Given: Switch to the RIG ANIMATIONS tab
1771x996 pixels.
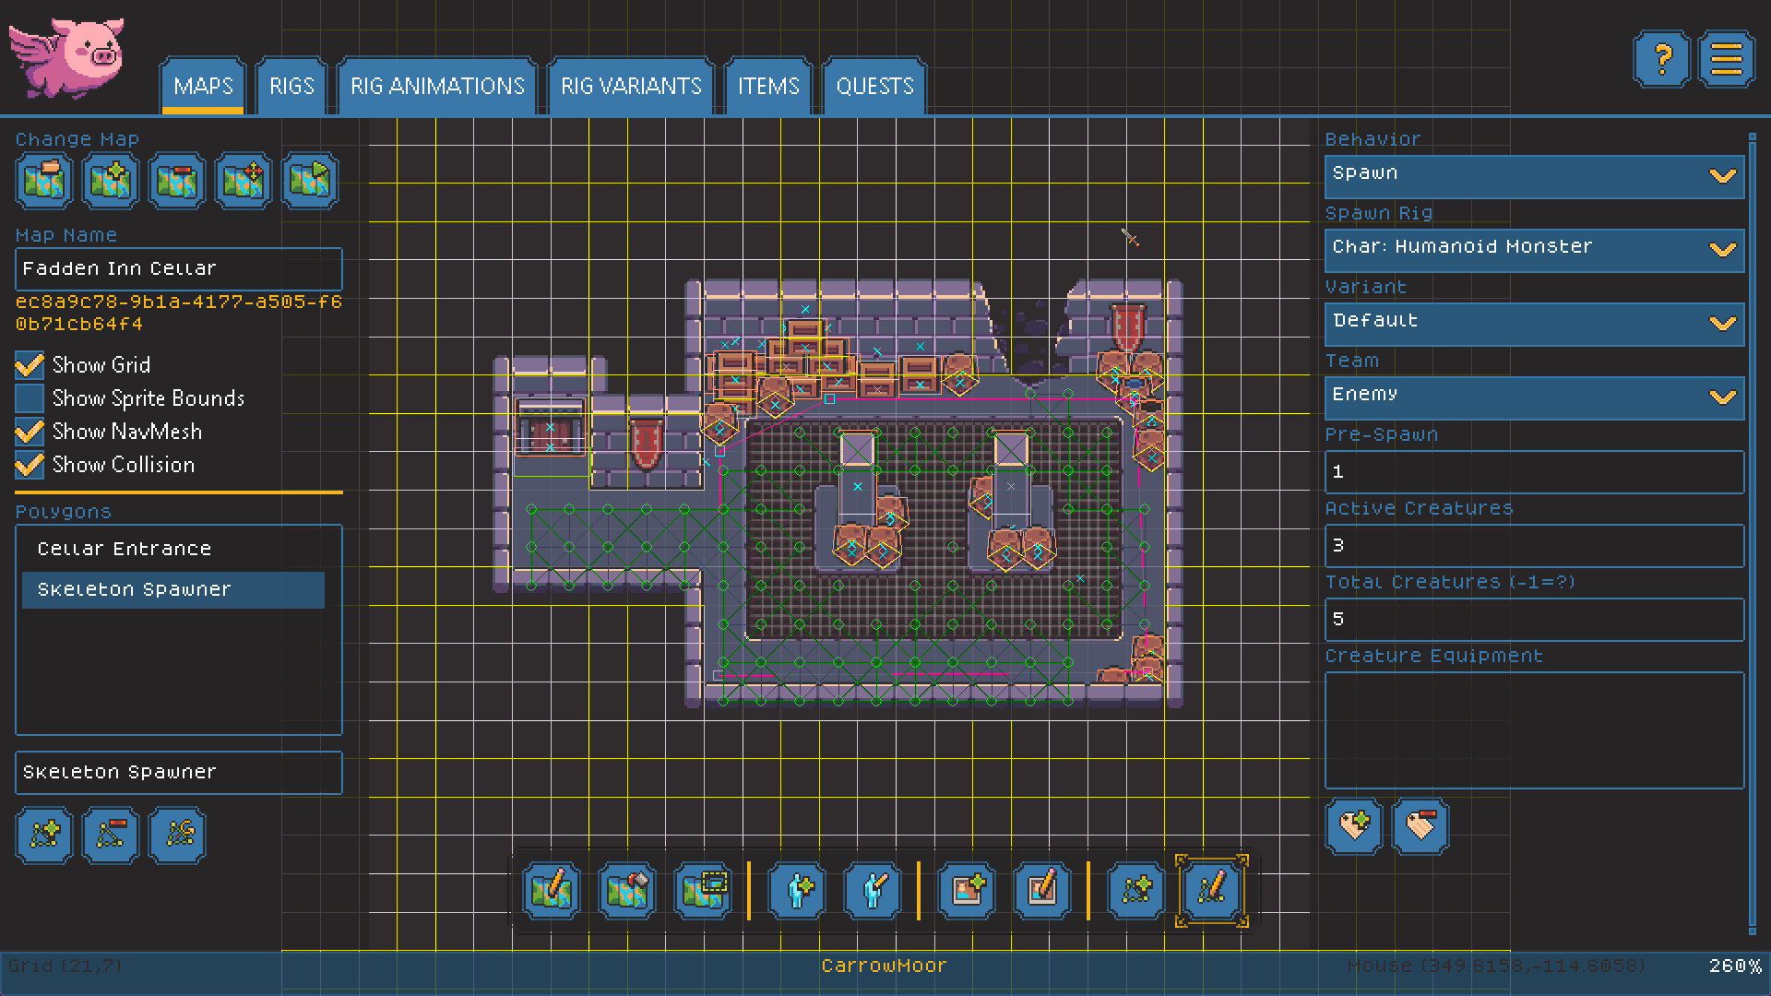Looking at the screenshot, I should pos(437,87).
